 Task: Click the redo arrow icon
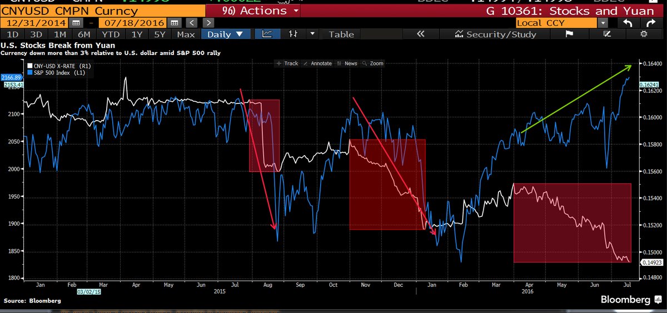point(651,23)
